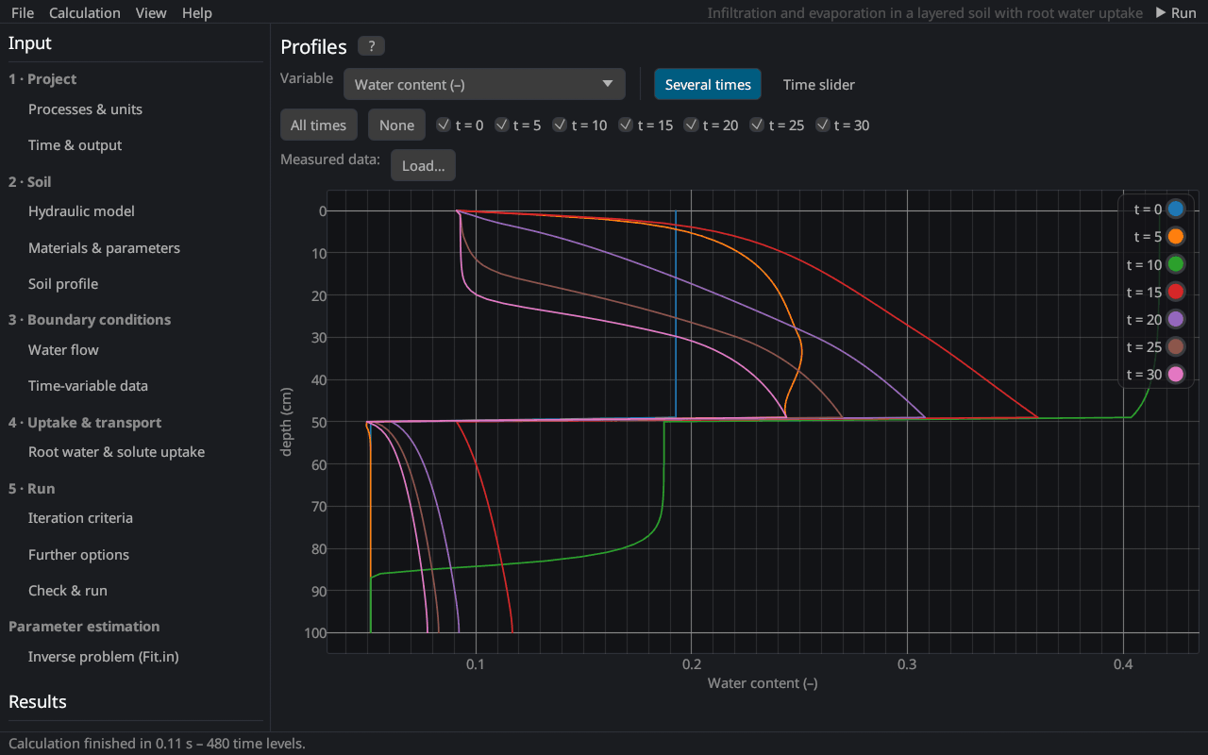Switch to Several times mode
The height and width of the screenshot is (755, 1208).
click(708, 84)
